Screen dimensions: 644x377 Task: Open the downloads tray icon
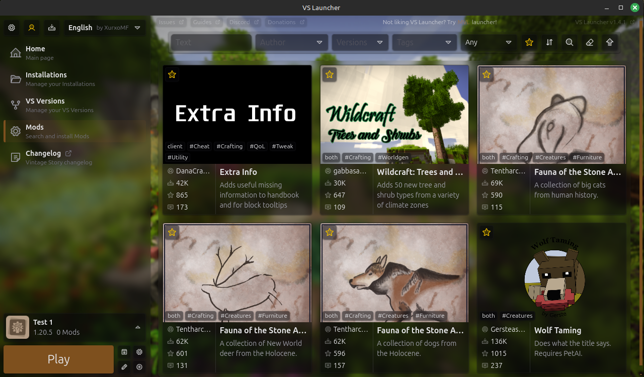tap(52, 28)
